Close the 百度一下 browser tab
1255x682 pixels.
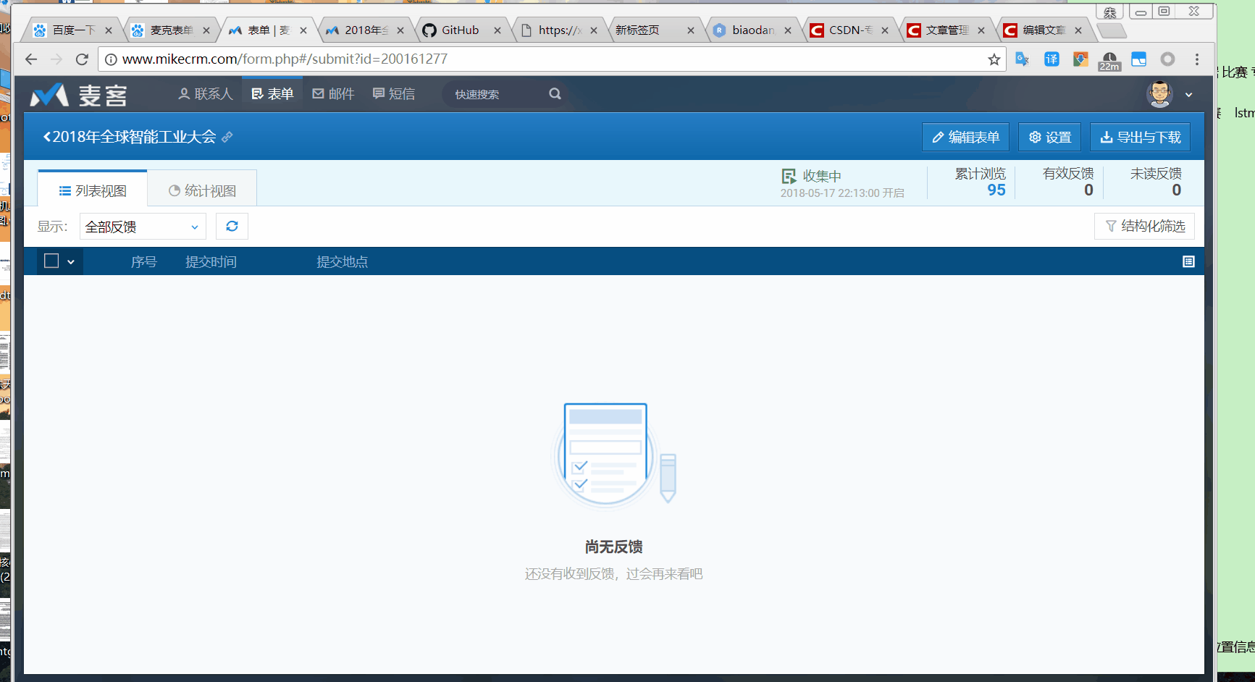point(109,30)
